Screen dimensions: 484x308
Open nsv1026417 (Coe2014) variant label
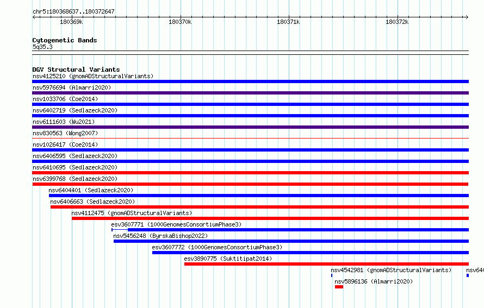coord(65,144)
